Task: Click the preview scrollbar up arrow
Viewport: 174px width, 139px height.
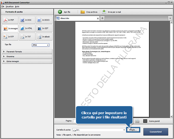Action: (171, 22)
